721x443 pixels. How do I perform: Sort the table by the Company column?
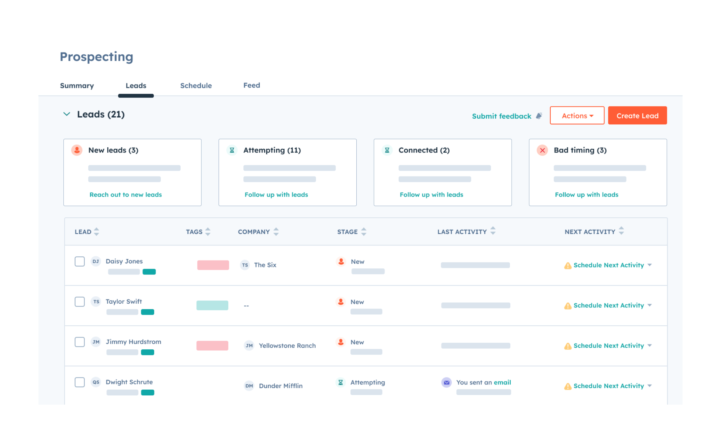click(x=276, y=231)
